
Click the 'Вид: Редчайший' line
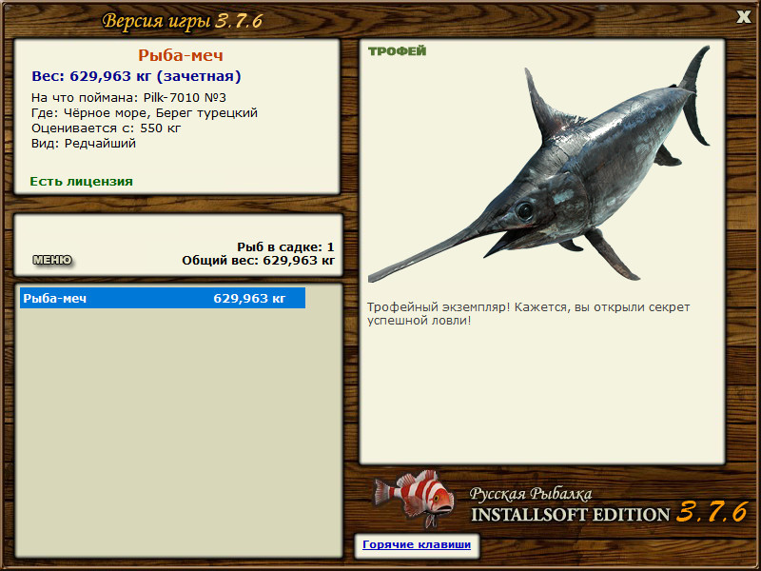click(84, 144)
